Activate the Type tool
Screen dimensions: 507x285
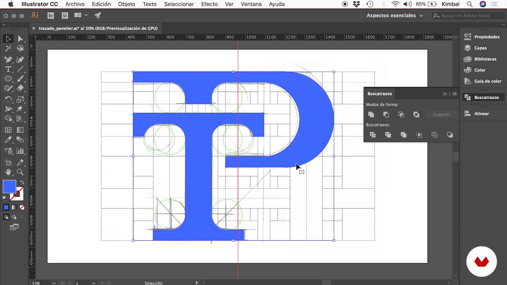point(8,69)
